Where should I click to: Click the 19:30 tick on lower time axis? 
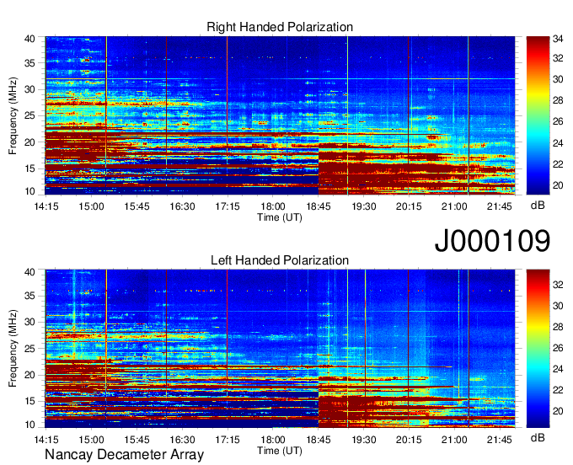(x=364, y=440)
